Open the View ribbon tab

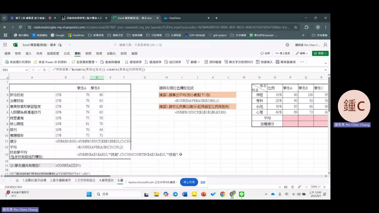tap(99, 54)
